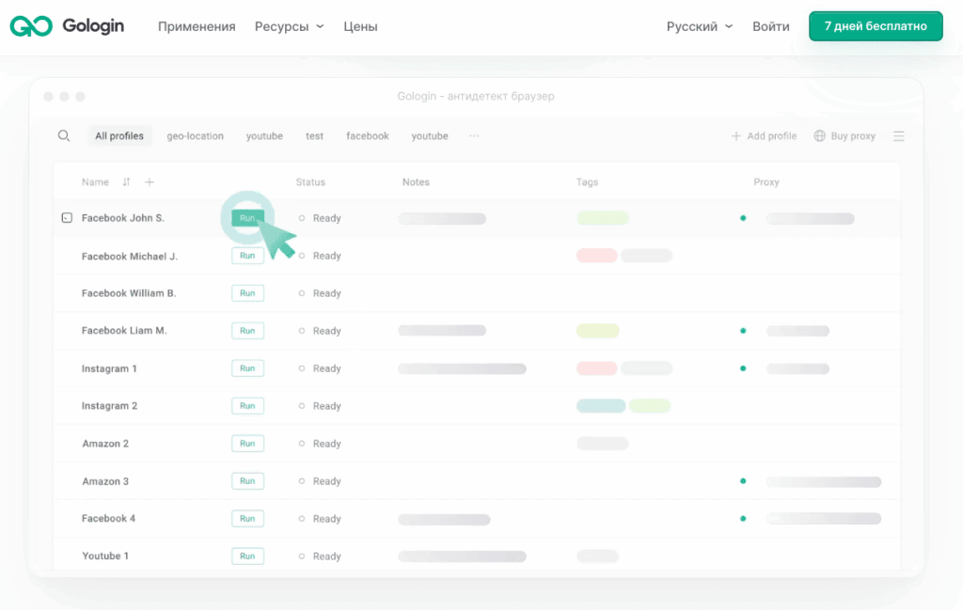The image size is (963, 610).
Task: Select the Amazon 2 profile name
Action: click(105, 443)
